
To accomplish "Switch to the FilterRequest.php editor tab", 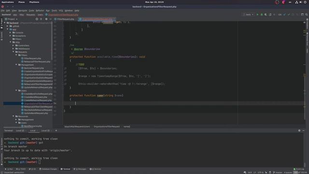I will click(66, 19).
